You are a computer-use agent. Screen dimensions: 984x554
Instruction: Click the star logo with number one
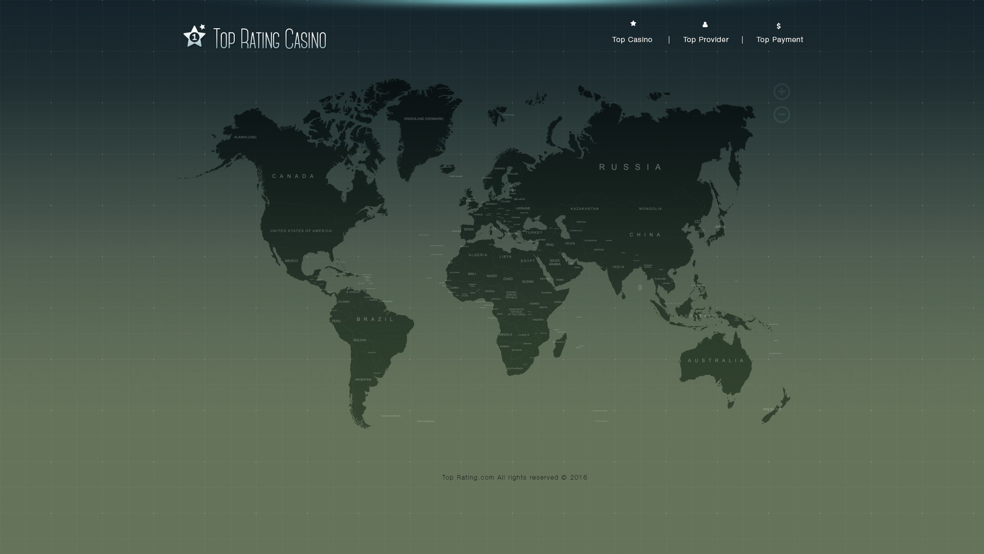pyautogui.click(x=194, y=36)
